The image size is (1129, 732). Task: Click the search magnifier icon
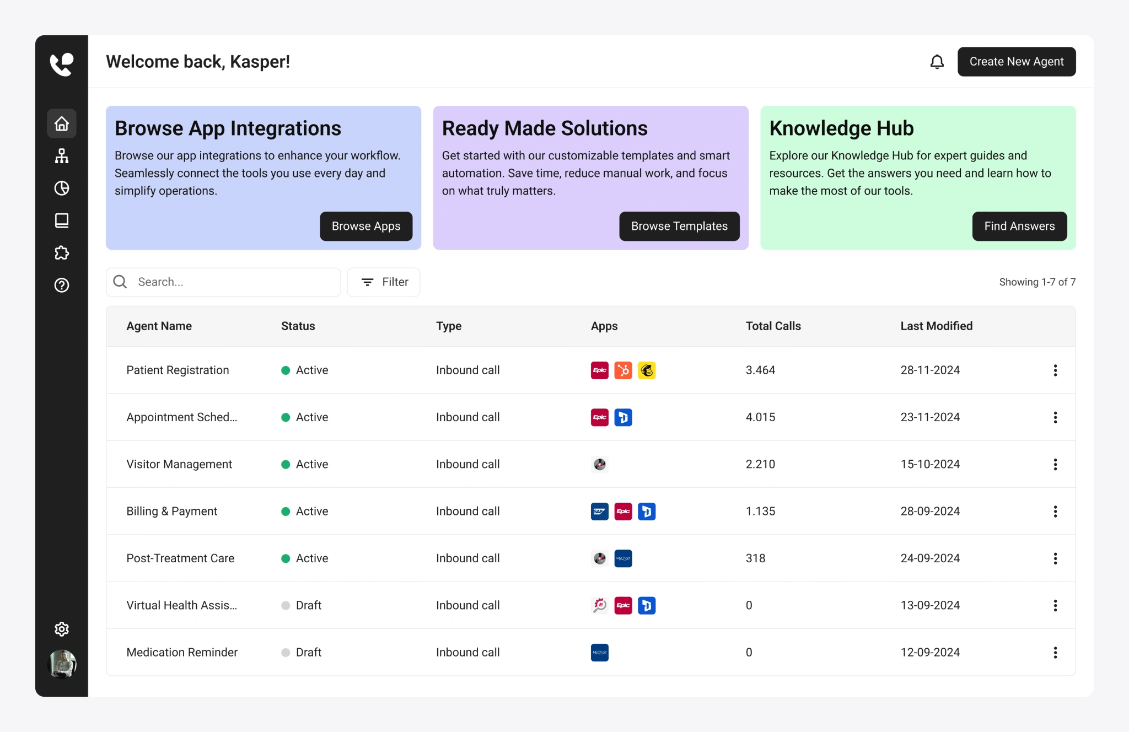[120, 282]
